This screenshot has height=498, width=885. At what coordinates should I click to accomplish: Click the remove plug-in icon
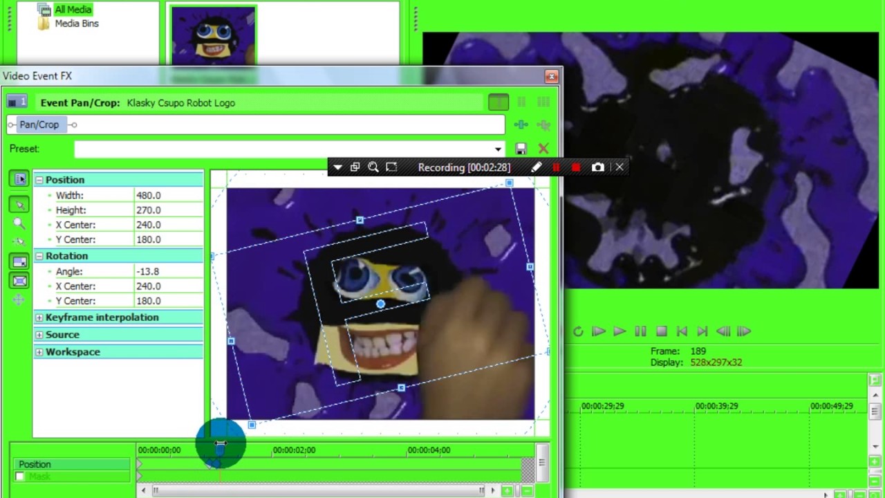tap(543, 124)
